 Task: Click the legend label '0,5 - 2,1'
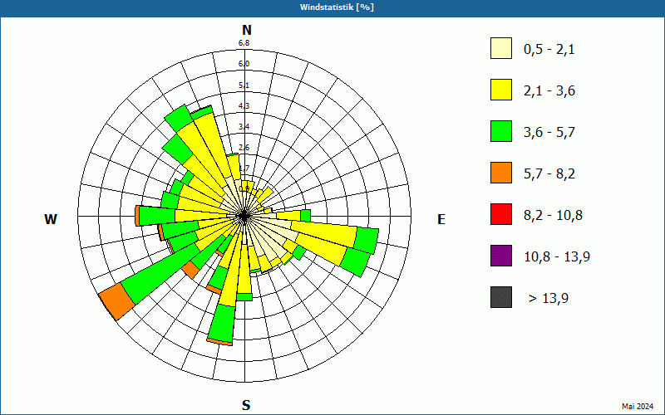(x=549, y=50)
